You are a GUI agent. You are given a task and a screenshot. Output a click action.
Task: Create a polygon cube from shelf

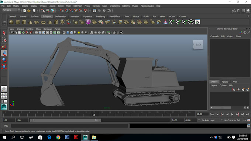coord(18,22)
